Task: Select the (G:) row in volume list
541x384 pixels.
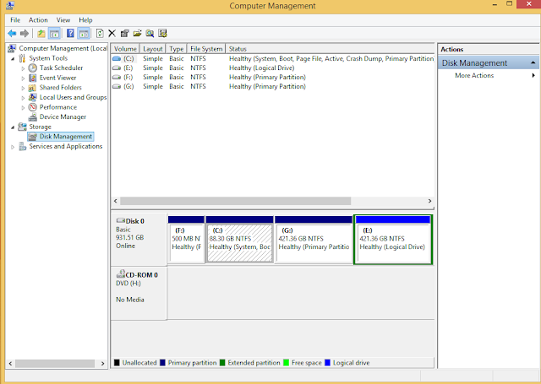Action: [x=272, y=86]
